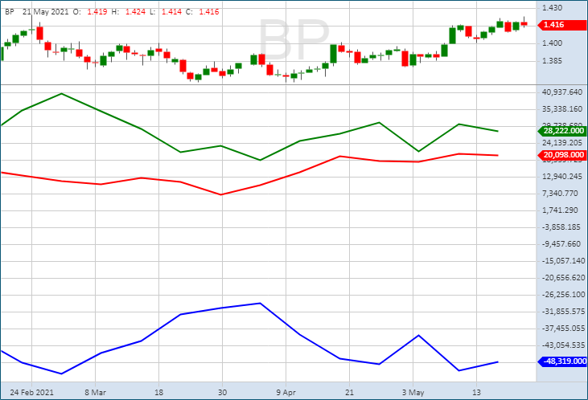Click the BP symbol label in header
This screenshot has width=588, height=400.
(10, 11)
